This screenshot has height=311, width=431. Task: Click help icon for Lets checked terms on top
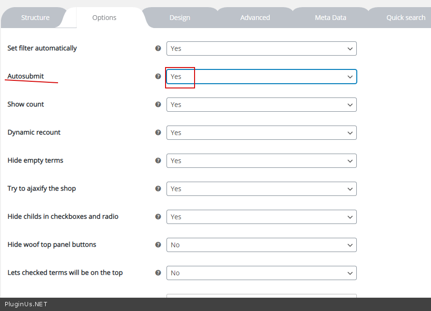tap(158, 273)
